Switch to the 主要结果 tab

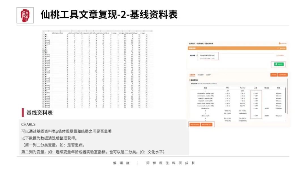[x=192, y=75]
